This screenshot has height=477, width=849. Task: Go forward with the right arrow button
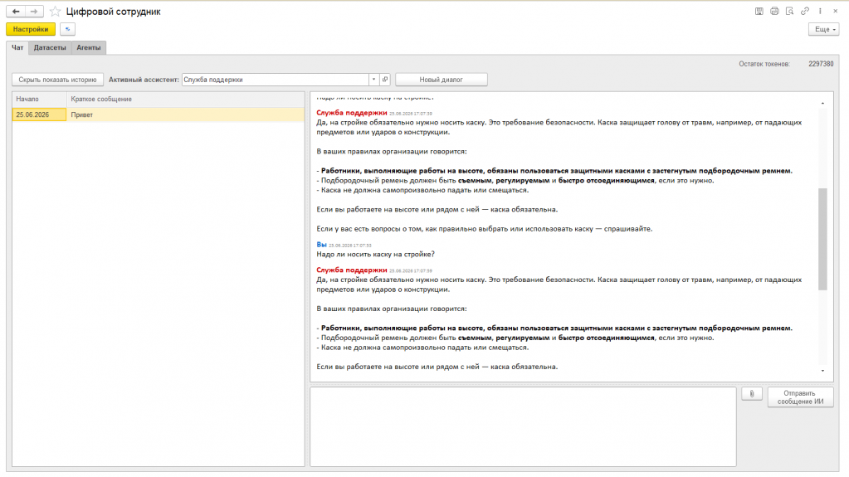[34, 12]
